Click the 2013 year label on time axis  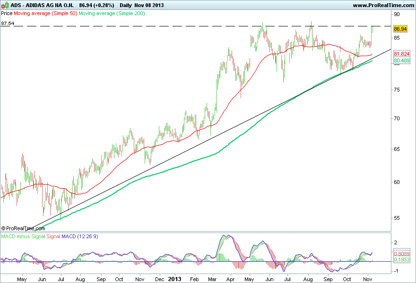coord(174,279)
